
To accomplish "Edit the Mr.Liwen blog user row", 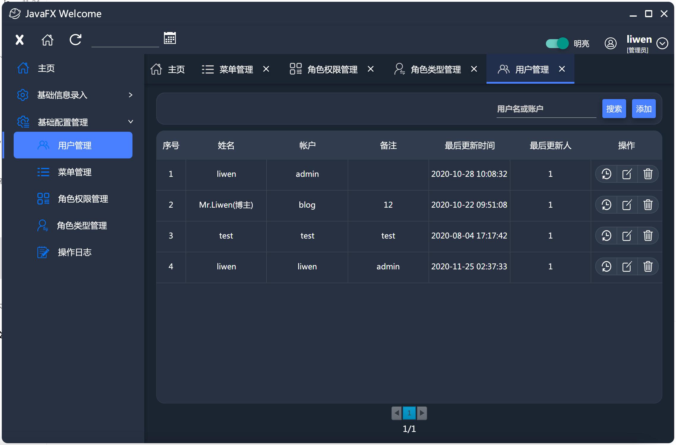I will coord(627,205).
